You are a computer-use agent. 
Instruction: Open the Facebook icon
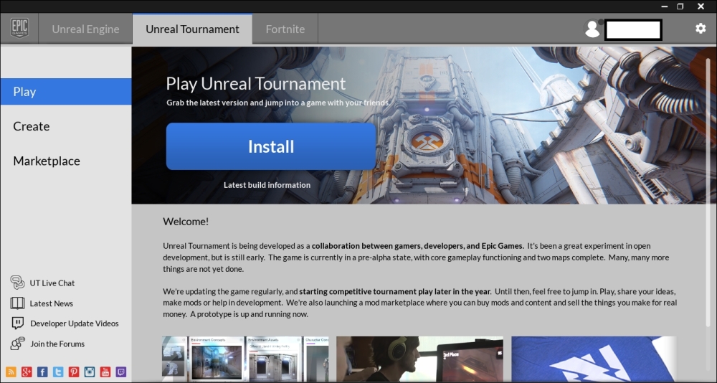tap(42, 372)
